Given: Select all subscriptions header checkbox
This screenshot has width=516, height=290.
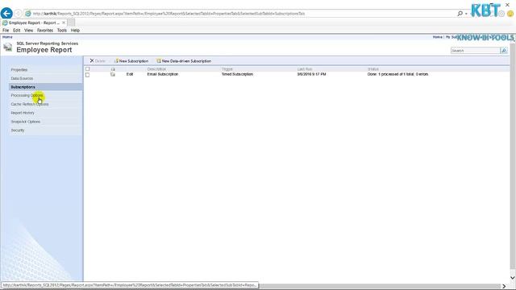Looking at the screenshot, I should coord(88,69).
